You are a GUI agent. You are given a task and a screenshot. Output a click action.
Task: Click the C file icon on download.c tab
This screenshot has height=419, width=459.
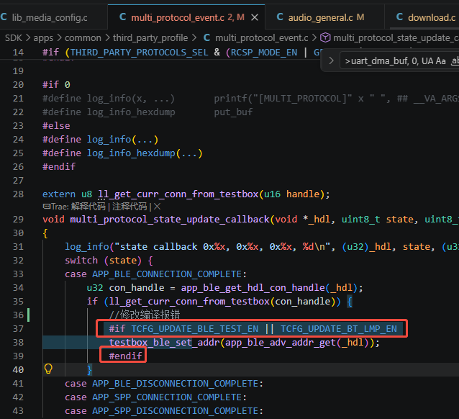pos(399,17)
